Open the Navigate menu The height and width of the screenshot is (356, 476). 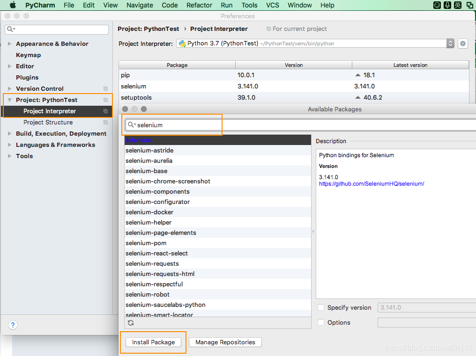click(140, 5)
